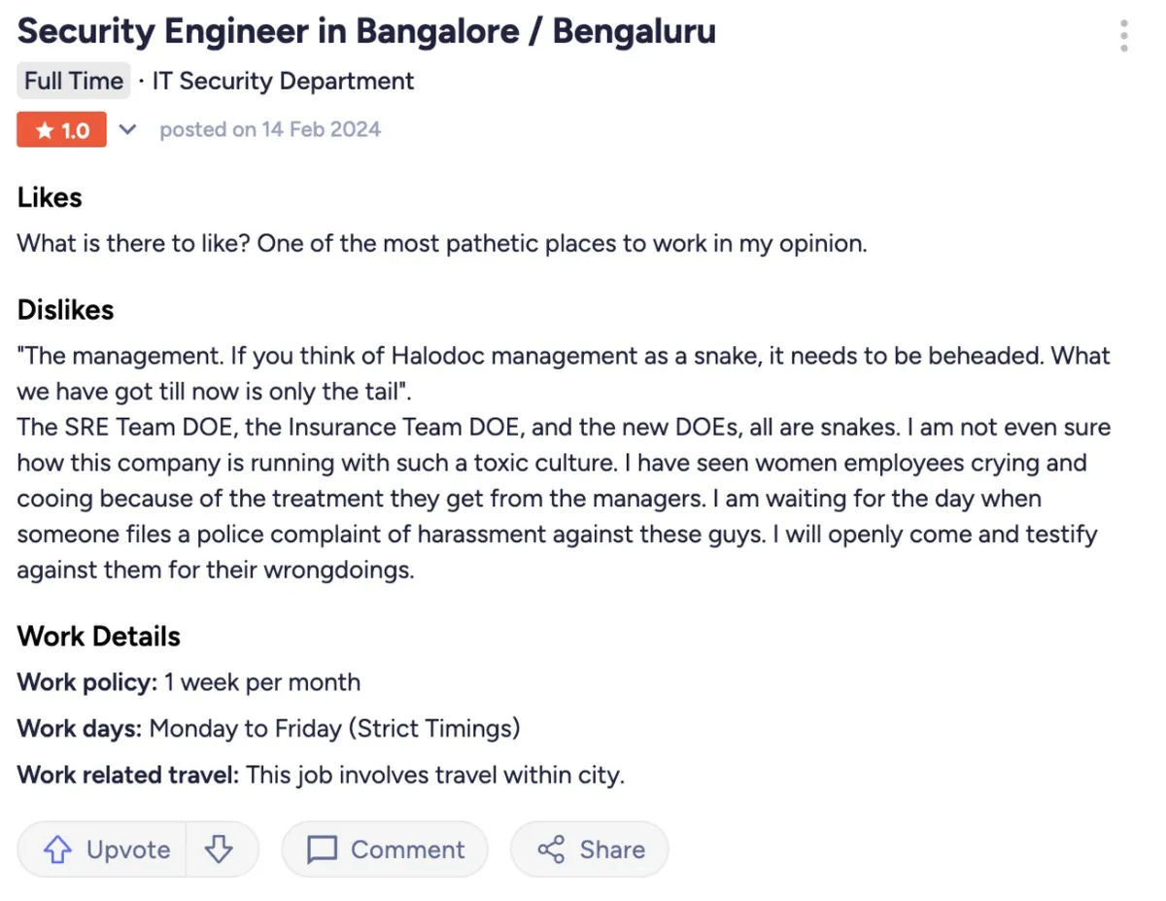
Task: Click the Full Time tag
Action: 74,82
